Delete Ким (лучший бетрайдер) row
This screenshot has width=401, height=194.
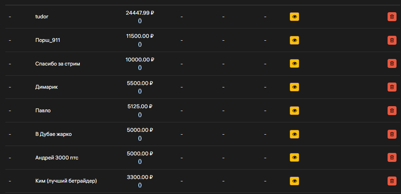click(392, 181)
